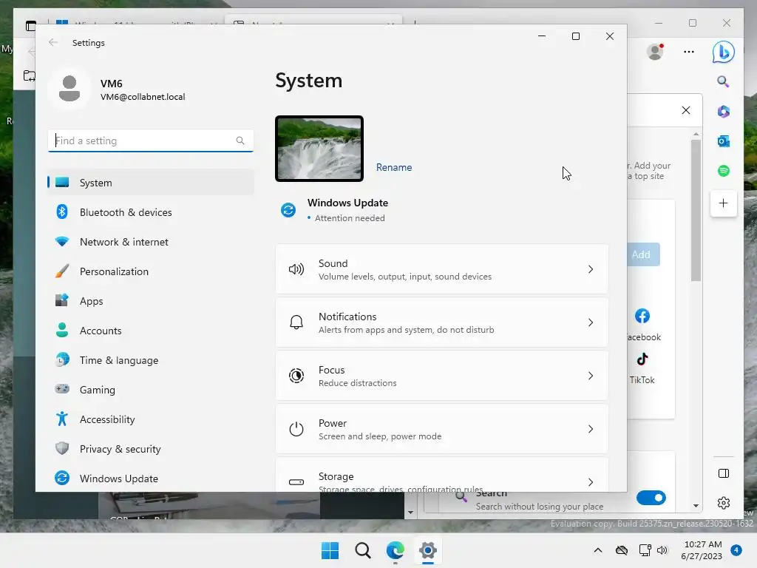This screenshot has height=568, width=757.
Task: Click the magnifier icon in Find a setting
Action: tap(240, 141)
